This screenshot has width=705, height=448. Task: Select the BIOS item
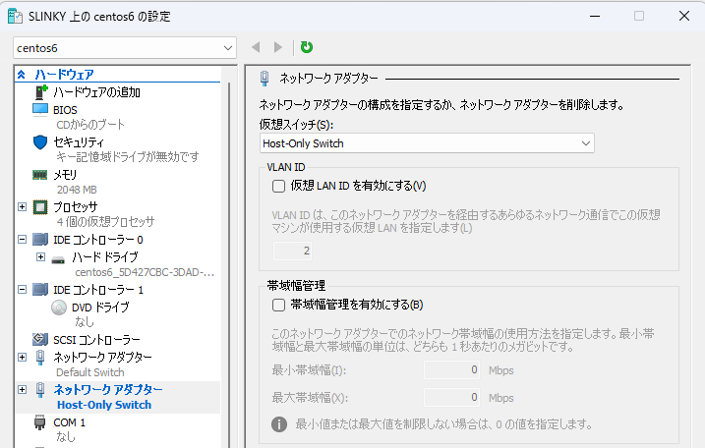pyautogui.click(x=65, y=110)
